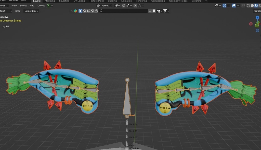The image size is (261, 150).
Task: Click the magnifier icon next to the search field
Action: tap(100, 11)
